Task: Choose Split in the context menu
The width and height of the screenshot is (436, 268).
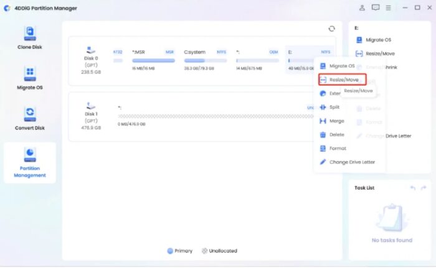Action: [x=329, y=107]
